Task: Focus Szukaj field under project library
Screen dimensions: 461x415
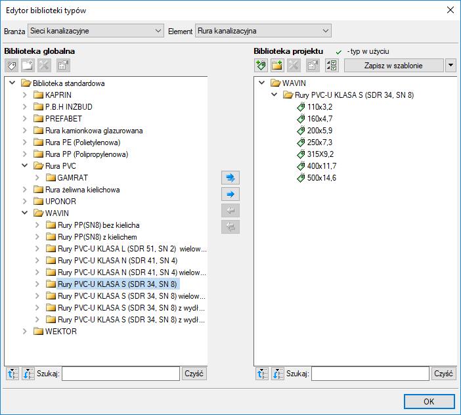Action: 370,374
